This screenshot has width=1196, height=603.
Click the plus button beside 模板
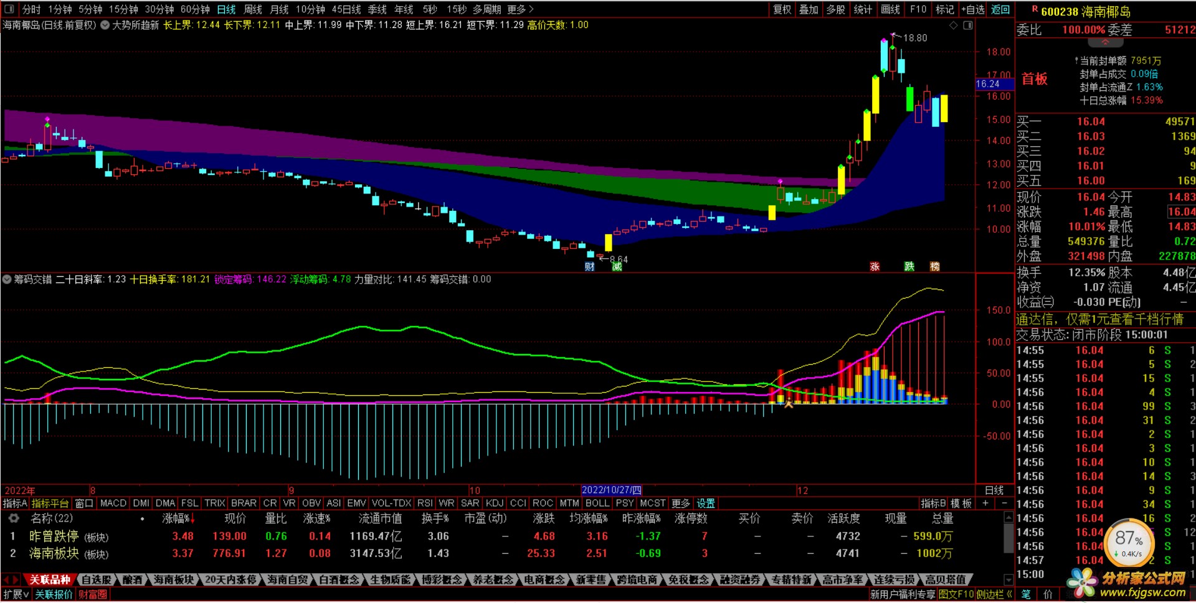985,503
